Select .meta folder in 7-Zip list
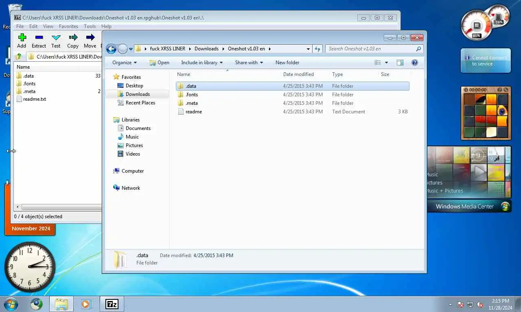 29,91
